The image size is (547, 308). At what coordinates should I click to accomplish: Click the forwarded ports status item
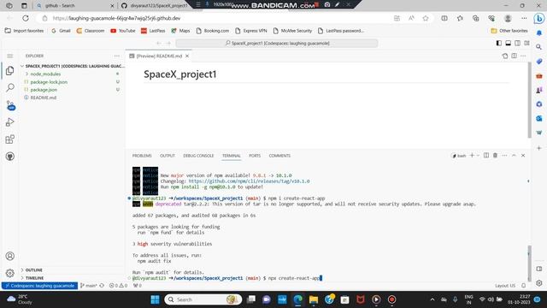[x=138, y=286]
